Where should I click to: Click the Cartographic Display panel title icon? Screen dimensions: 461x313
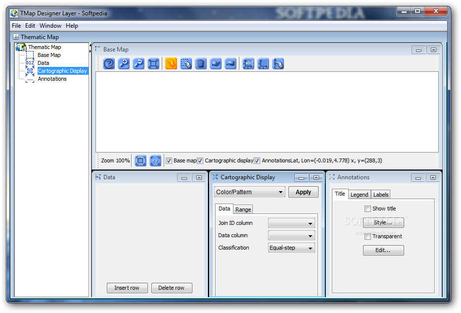[x=215, y=177]
